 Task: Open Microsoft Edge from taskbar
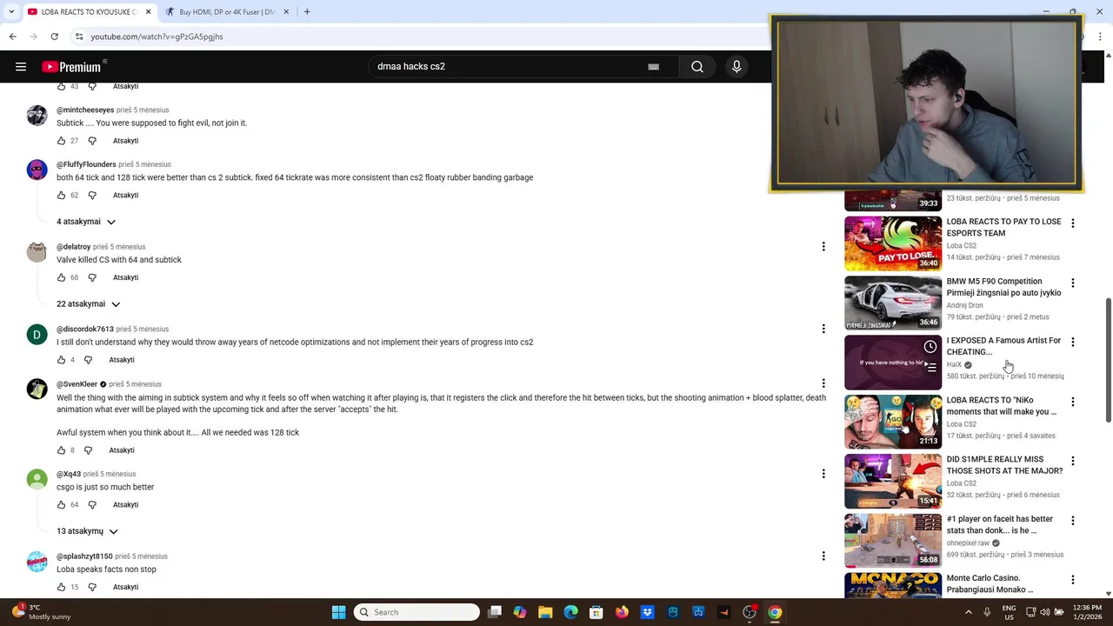[570, 612]
